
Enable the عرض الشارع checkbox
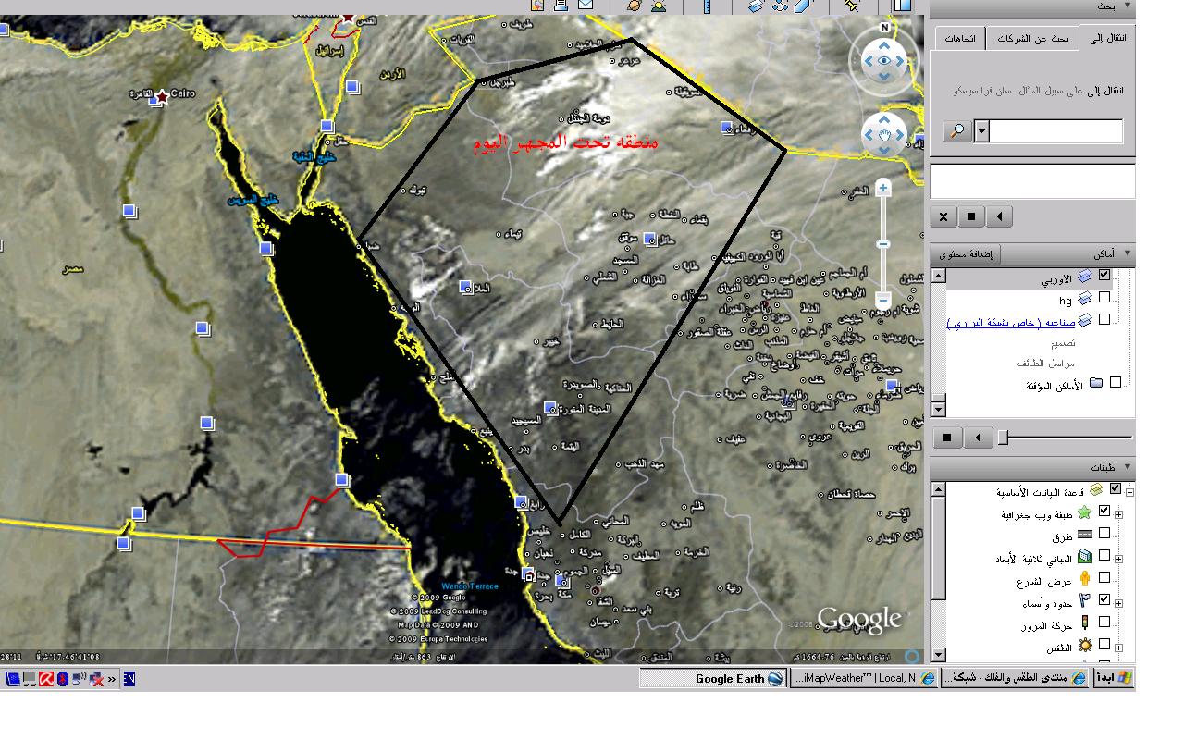point(1104,578)
